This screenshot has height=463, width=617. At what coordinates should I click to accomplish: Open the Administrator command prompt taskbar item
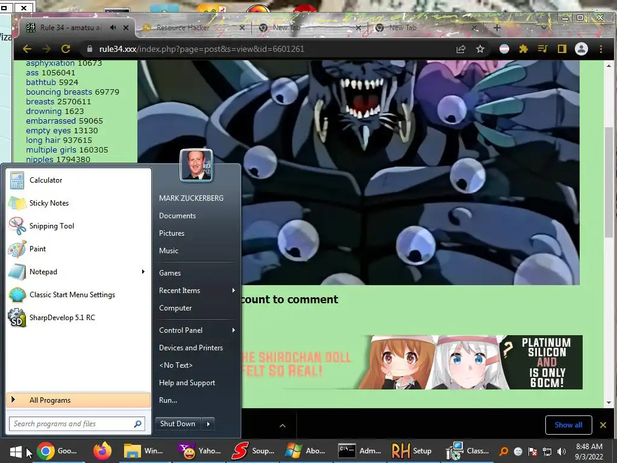tap(360, 451)
